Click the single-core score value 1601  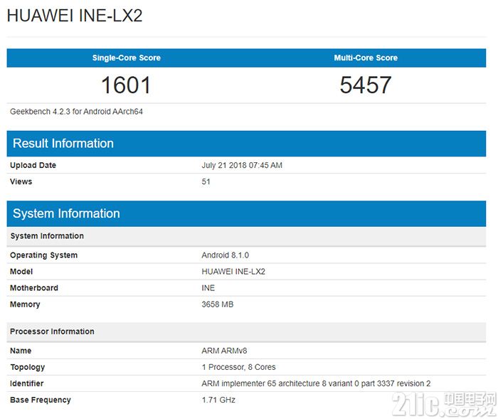126,85
